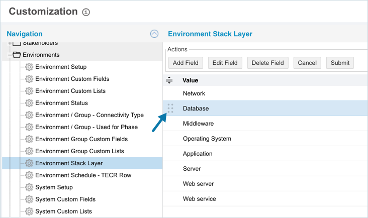
Task: Select the Web server value row
Action: 265,183
